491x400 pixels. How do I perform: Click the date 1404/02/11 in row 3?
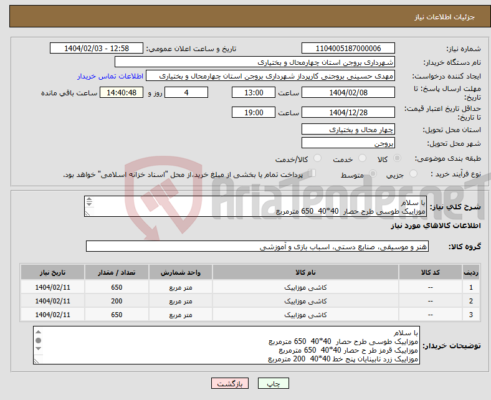(52, 315)
